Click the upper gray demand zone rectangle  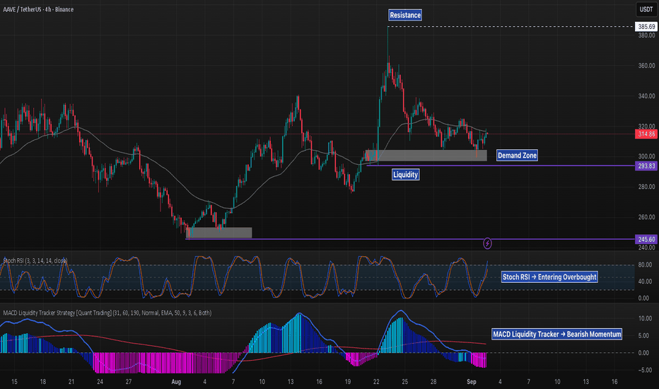point(426,155)
